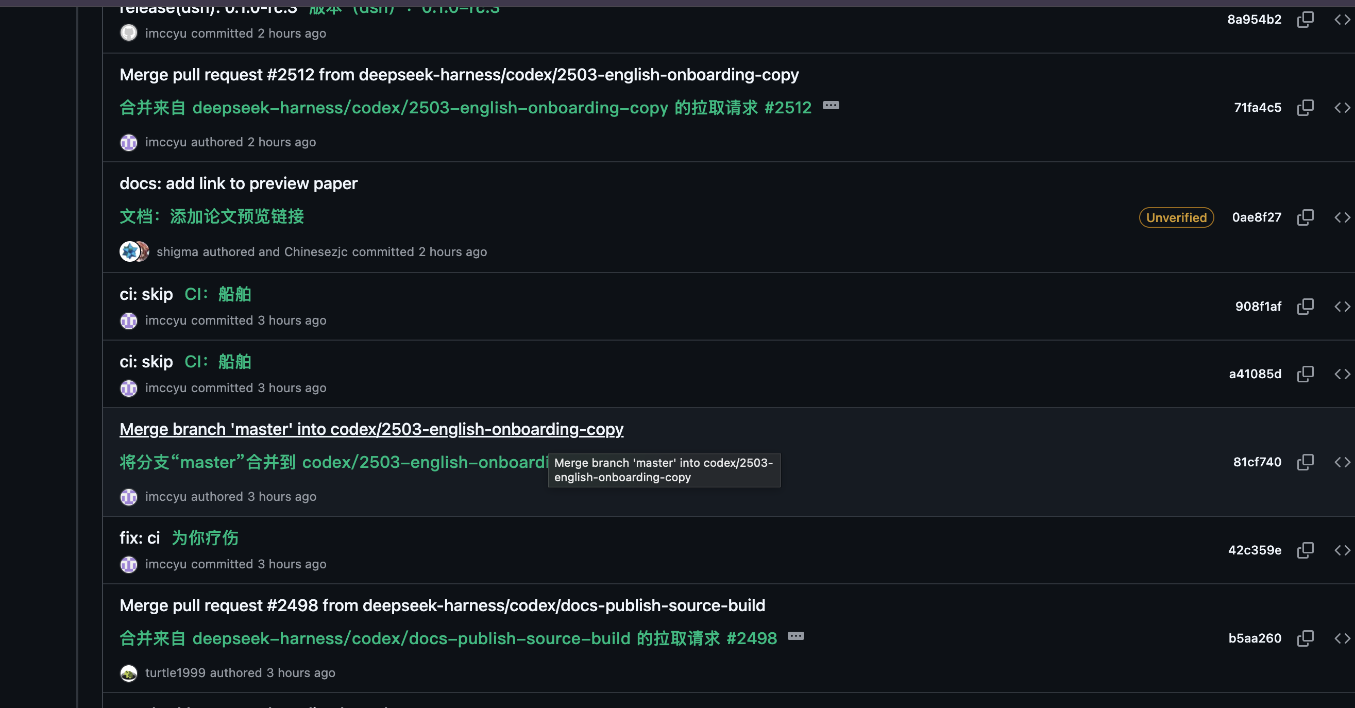Screen dimensions: 1355x708
Task: Copy full SHA for commit 81cf740
Action: click(x=1305, y=462)
